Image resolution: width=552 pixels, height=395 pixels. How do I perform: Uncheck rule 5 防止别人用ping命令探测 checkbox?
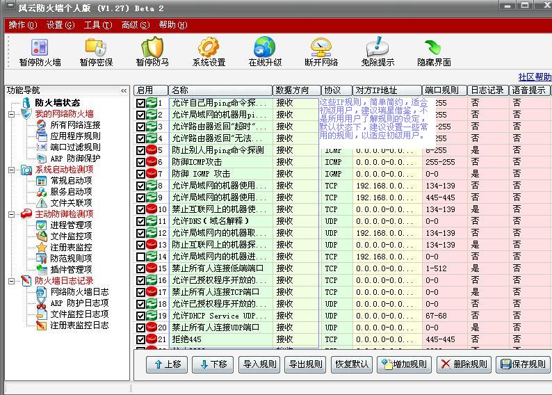point(140,150)
